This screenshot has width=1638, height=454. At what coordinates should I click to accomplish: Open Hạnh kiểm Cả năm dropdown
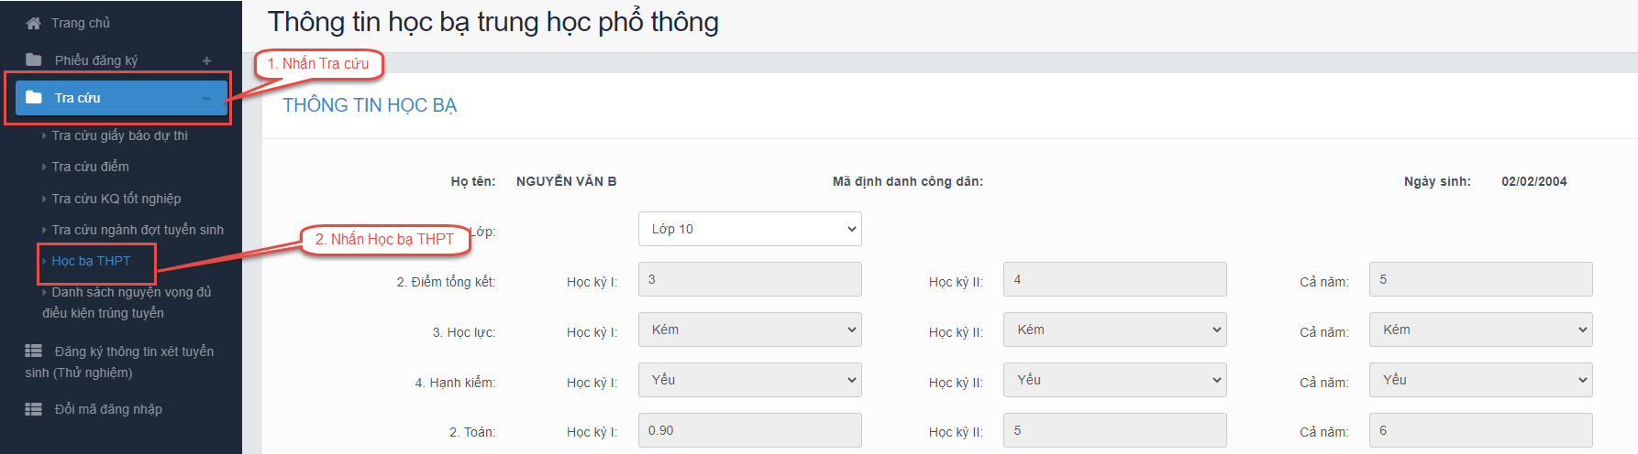click(1480, 380)
